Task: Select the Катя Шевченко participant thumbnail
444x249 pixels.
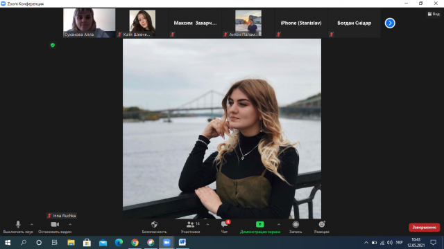Action: click(x=142, y=23)
